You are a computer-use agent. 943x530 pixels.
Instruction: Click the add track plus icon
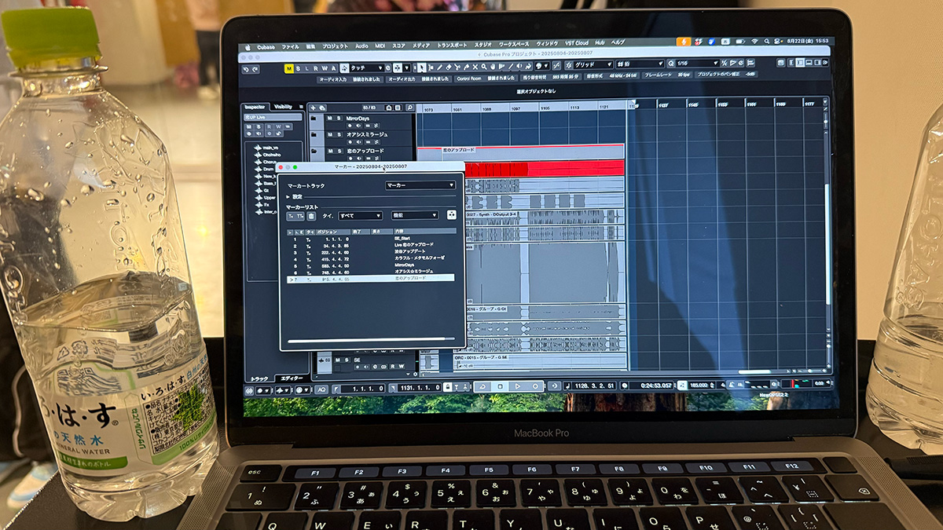tap(313, 108)
